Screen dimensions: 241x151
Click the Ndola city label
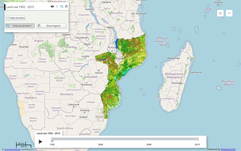(87, 44)
